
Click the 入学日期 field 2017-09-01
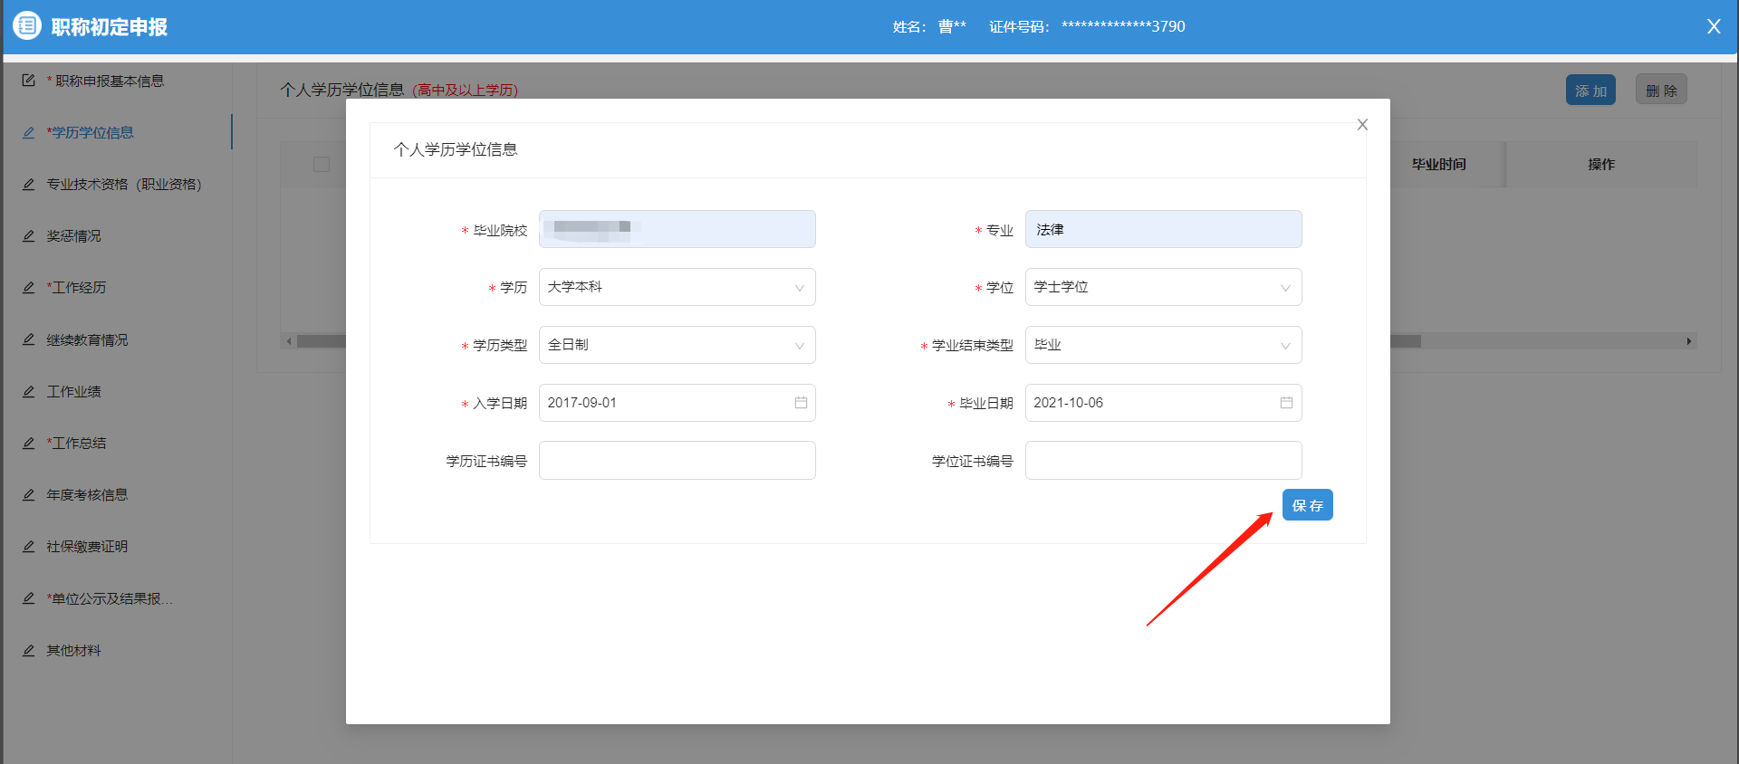coord(677,403)
